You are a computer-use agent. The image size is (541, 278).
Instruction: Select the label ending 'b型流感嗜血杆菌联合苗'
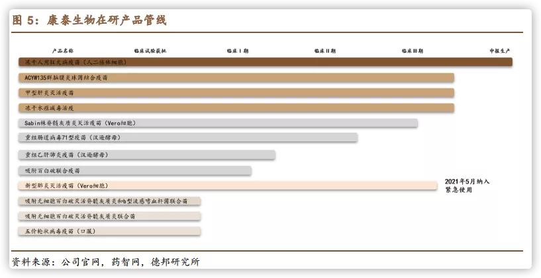click(106, 201)
